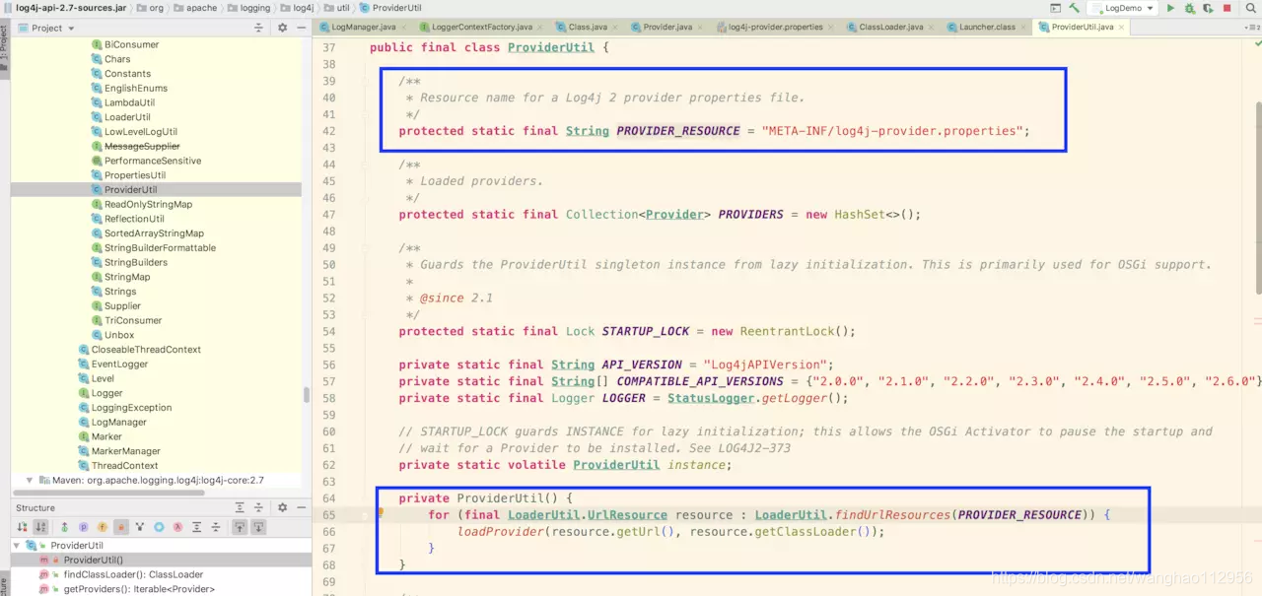
Task: Toggle Show Inherited members in Structure
Action: tap(64, 527)
